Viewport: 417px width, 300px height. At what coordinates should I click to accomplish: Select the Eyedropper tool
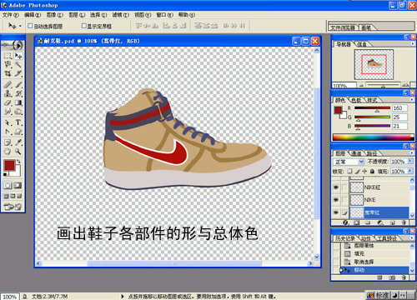coord(18,142)
